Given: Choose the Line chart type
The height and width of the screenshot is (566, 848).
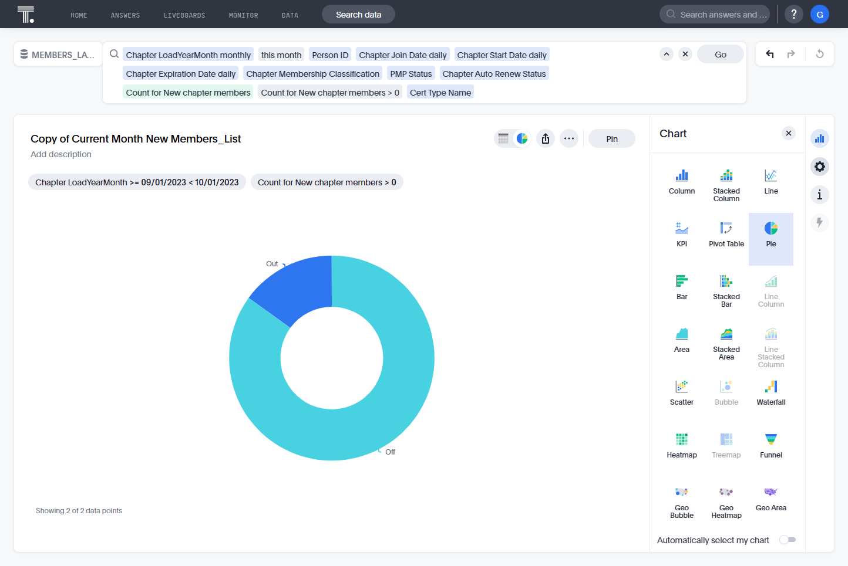Looking at the screenshot, I should (771, 182).
